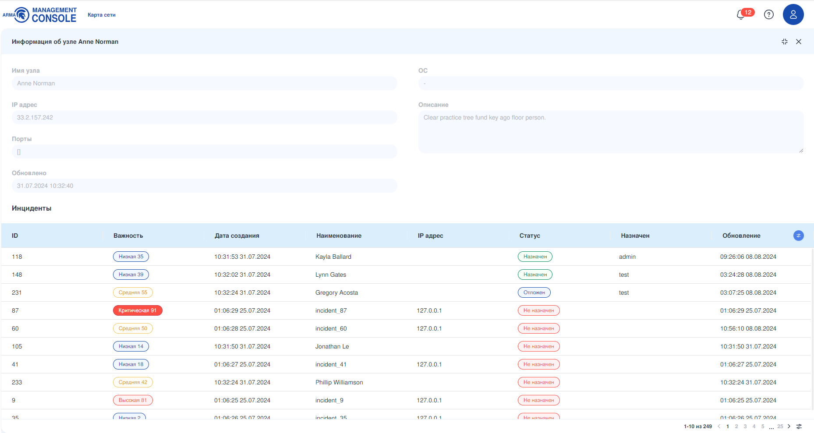Viewport: 814px width, 433px height.
Task: Click the Отложен status badge
Action: pos(534,292)
